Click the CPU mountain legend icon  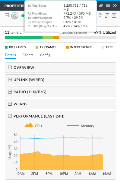point(29,125)
